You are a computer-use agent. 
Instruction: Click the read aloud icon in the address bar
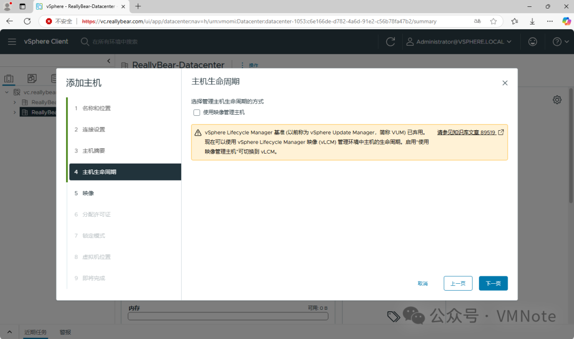coord(477,21)
